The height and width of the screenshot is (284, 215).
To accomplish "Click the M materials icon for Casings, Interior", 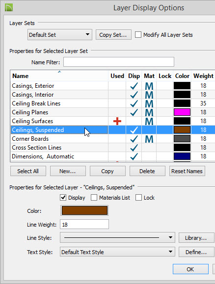I will (x=149, y=95).
